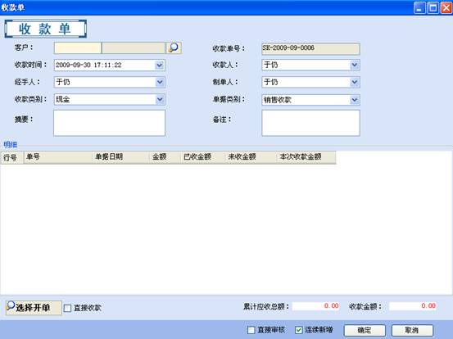453x339 pixels.
Task: Click into the 摘要 text area
Action: point(109,123)
